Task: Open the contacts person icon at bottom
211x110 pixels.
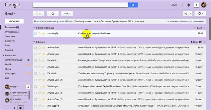Action: (x=15, y=108)
